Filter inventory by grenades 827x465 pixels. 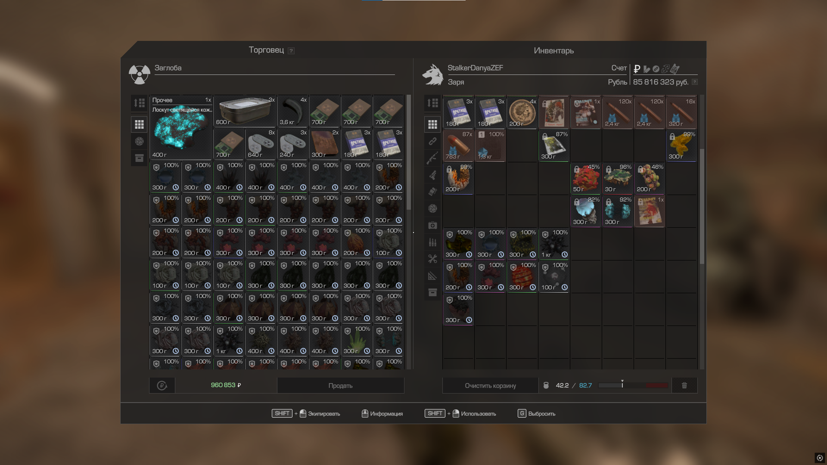[432, 192]
